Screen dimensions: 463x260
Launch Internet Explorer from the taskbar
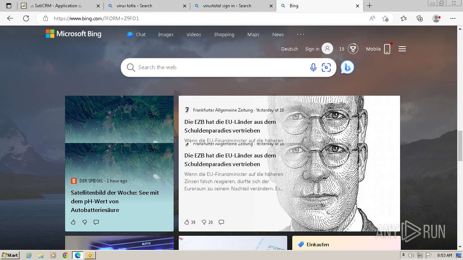(x=29, y=255)
